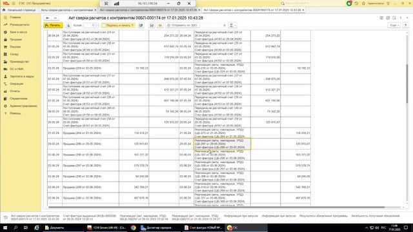Open the form's three-dot more menu
413x232 pixels.
[401, 18]
